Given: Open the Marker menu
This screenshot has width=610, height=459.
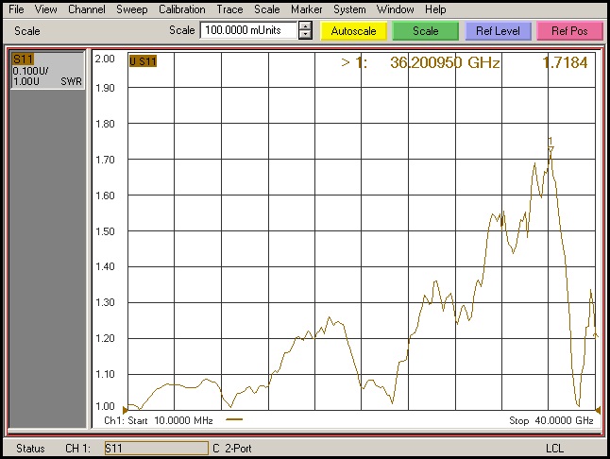Looking at the screenshot, I should coord(306,9).
